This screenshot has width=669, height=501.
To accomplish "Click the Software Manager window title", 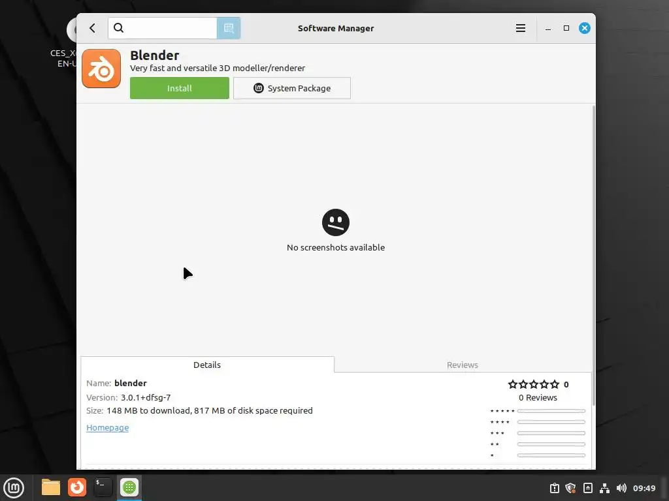I will 336,28.
